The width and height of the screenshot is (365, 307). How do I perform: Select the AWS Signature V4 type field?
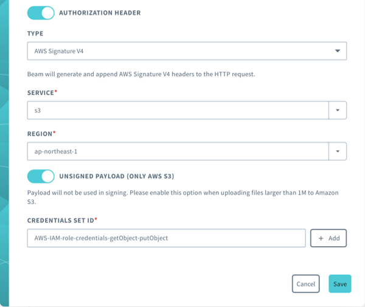click(x=187, y=51)
